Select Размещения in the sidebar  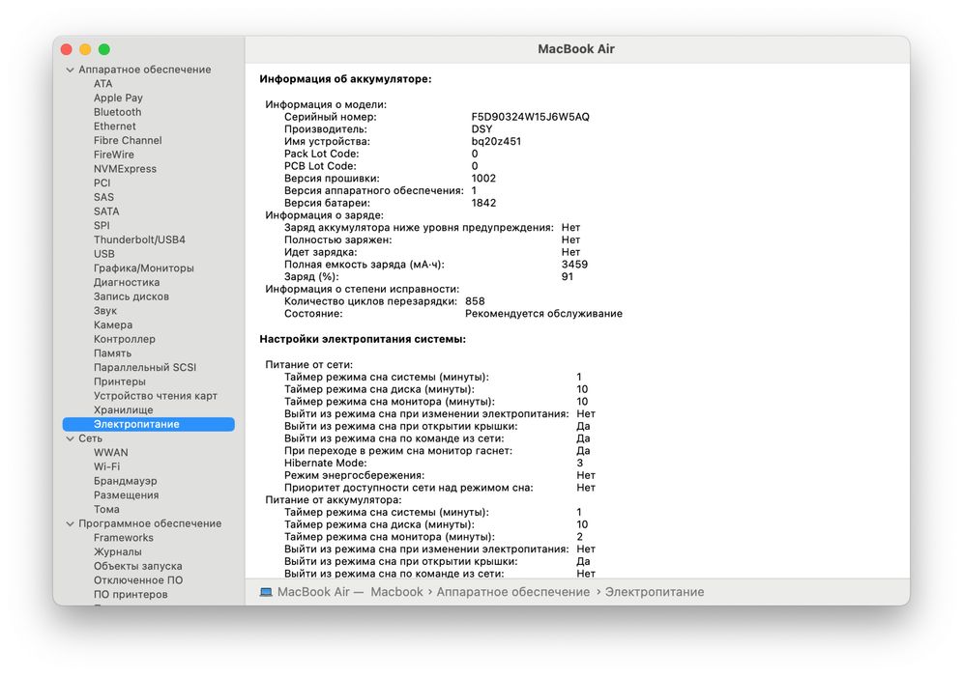[x=126, y=495]
